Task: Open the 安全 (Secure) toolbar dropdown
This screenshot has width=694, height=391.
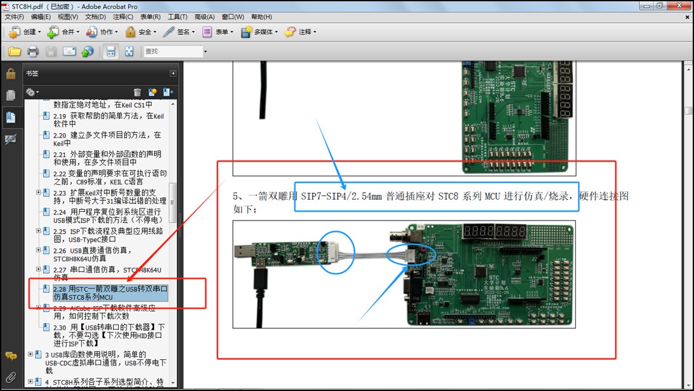Action: [x=140, y=32]
